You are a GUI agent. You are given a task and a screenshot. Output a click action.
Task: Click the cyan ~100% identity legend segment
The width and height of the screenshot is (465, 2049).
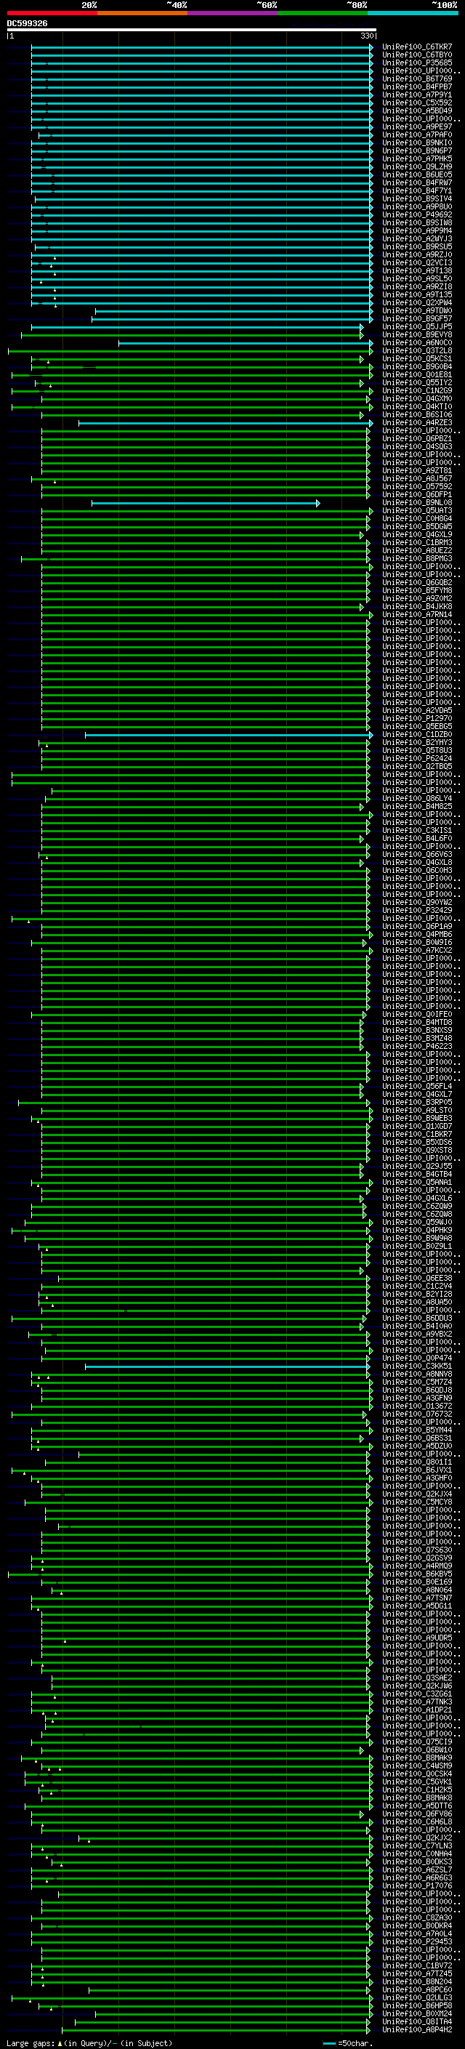413,13
